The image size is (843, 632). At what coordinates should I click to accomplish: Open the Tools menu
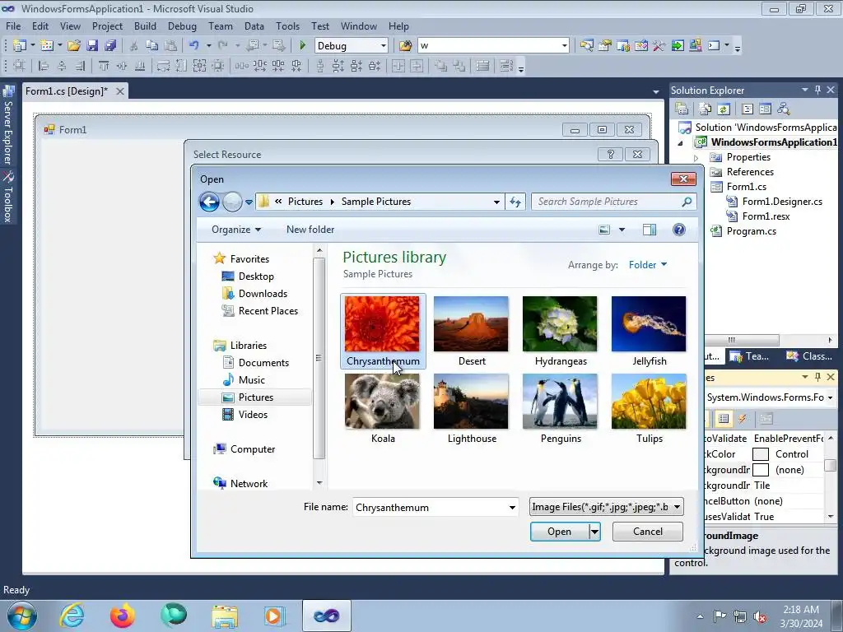pyautogui.click(x=287, y=26)
